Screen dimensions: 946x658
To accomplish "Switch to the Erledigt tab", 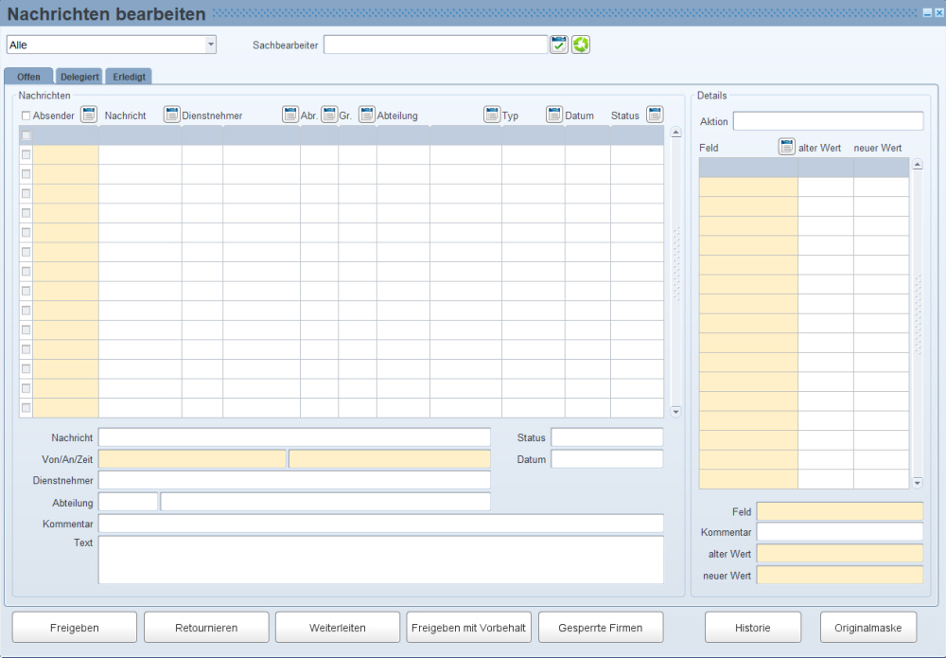I will [129, 77].
